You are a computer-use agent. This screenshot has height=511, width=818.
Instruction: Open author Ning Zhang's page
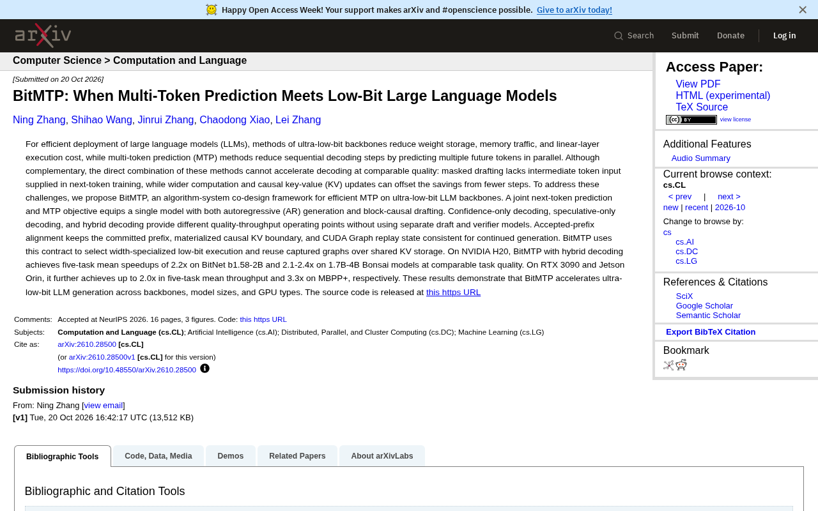coord(39,120)
